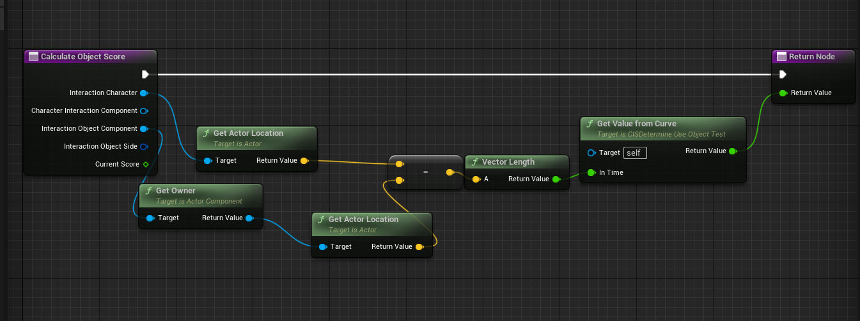This screenshot has height=321, width=860.
Task: Select the Vector Length node title
Action: click(508, 162)
